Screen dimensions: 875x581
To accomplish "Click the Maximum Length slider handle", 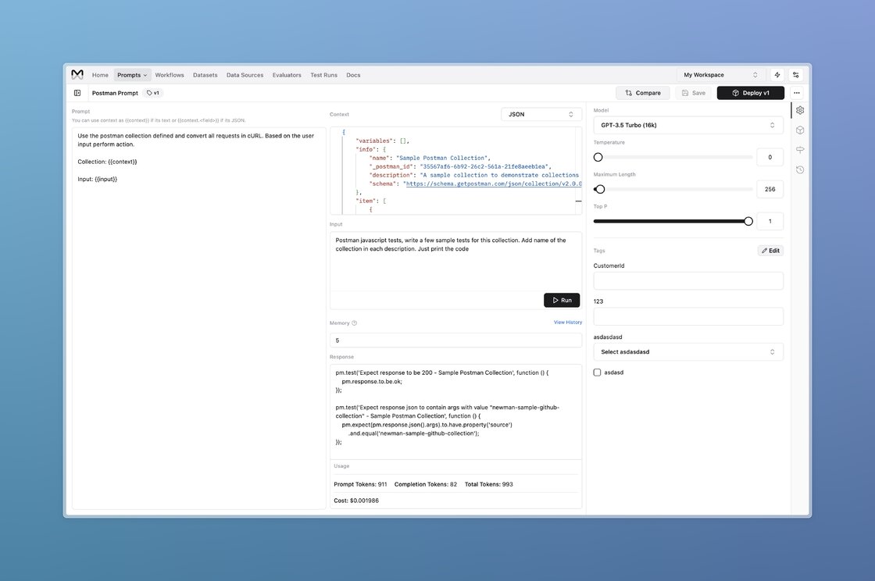I will pyautogui.click(x=600, y=189).
